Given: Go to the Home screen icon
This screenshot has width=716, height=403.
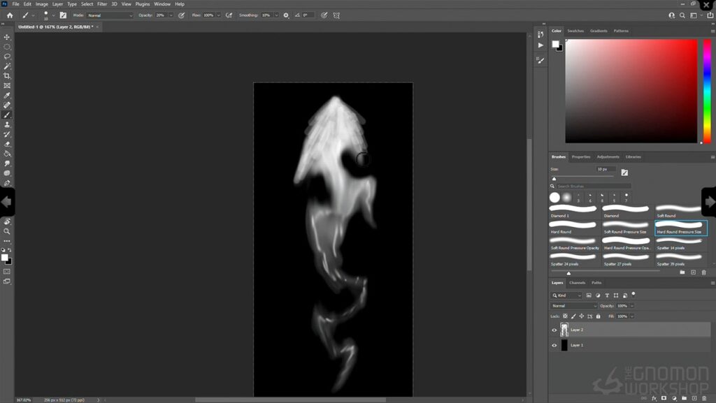Looking at the screenshot, I should [10, 15].
